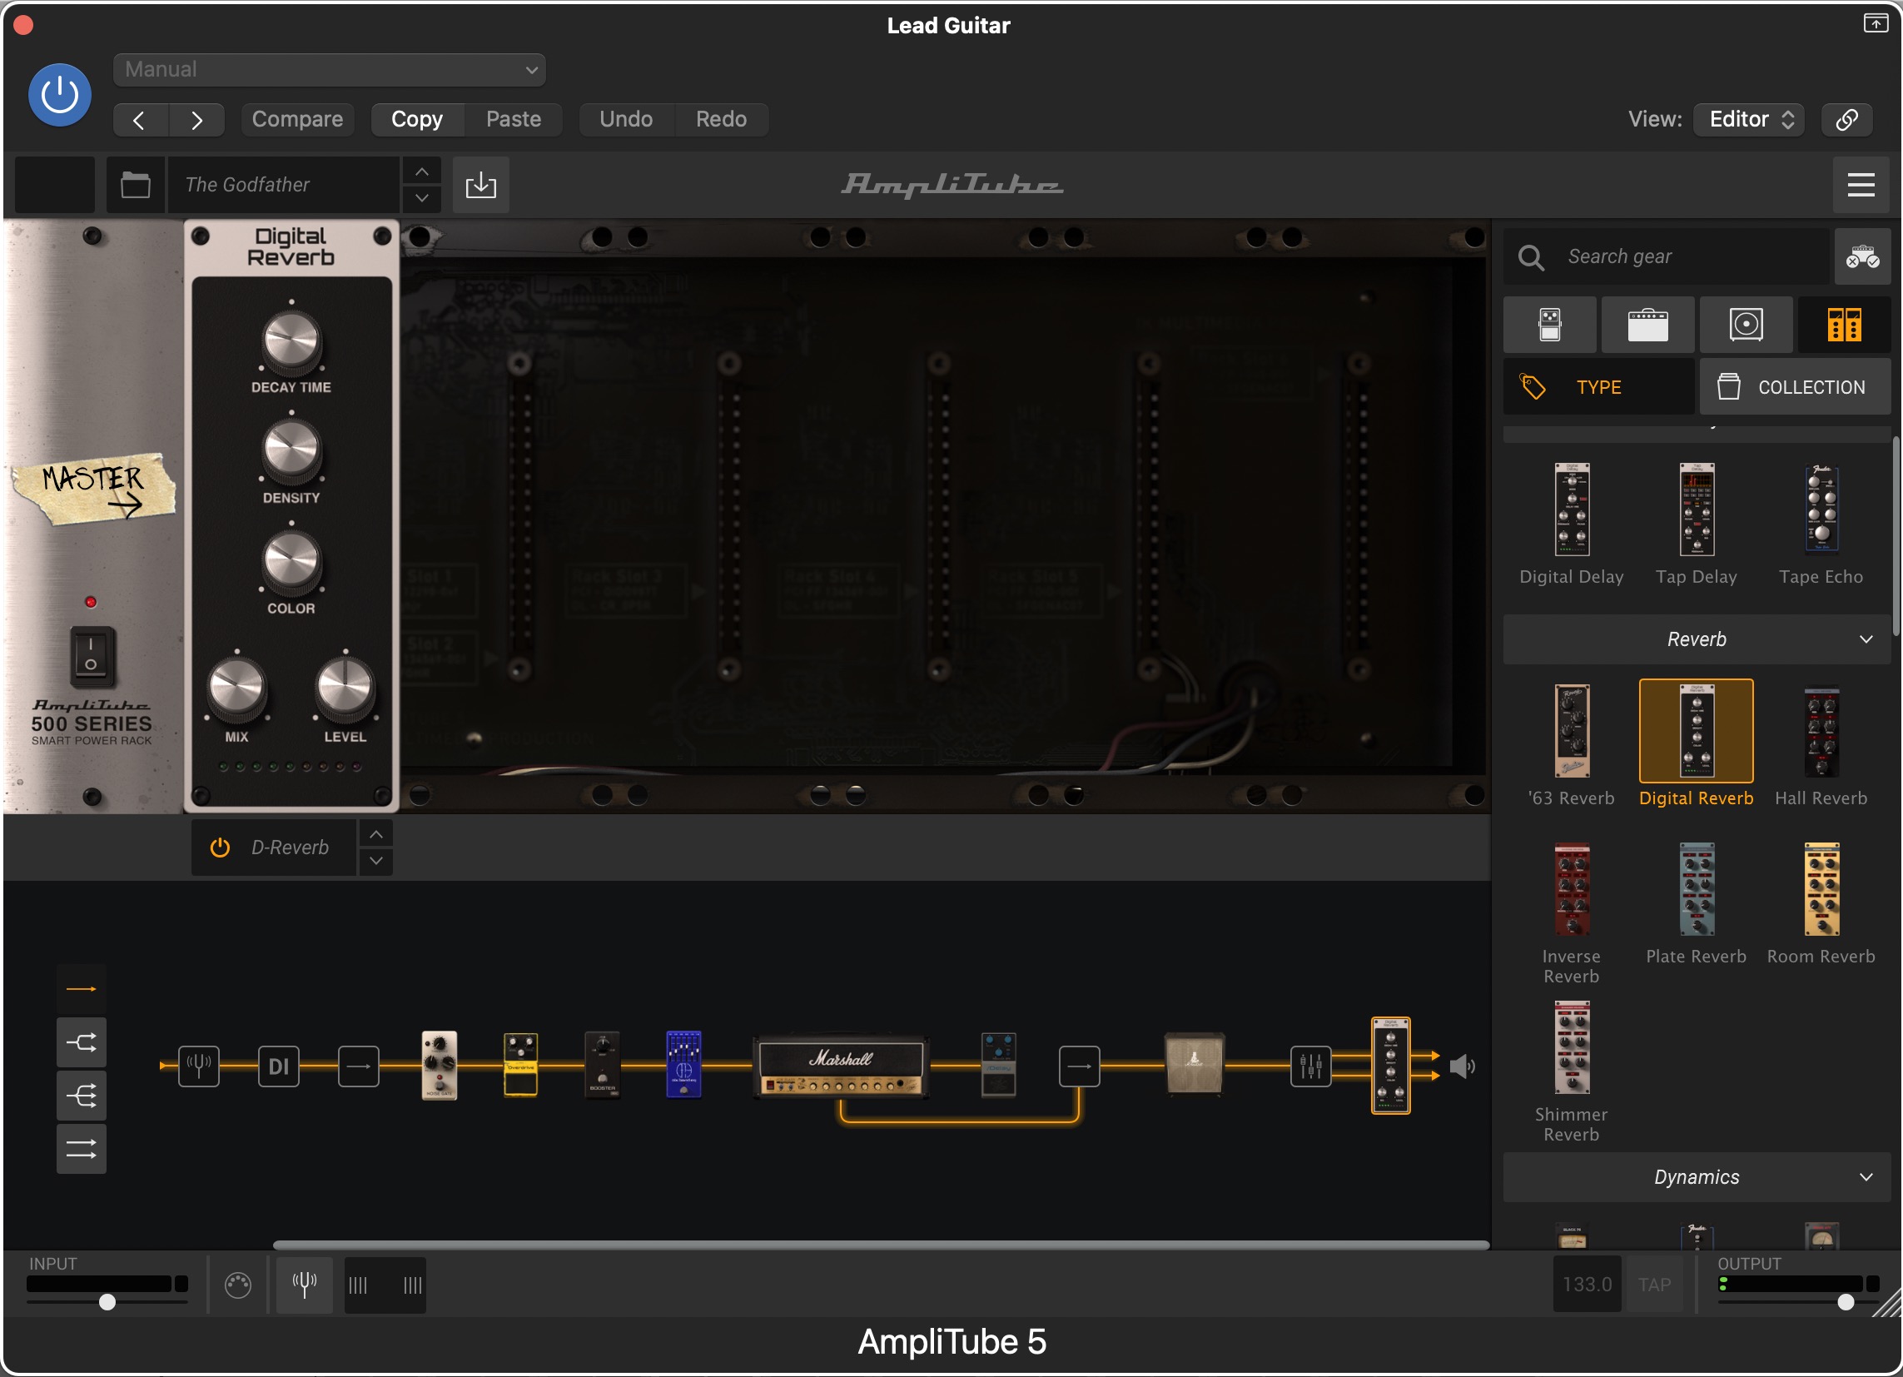Toggle the tuner button in bottom bar

pyautogui.click(x=305, y=1285)
